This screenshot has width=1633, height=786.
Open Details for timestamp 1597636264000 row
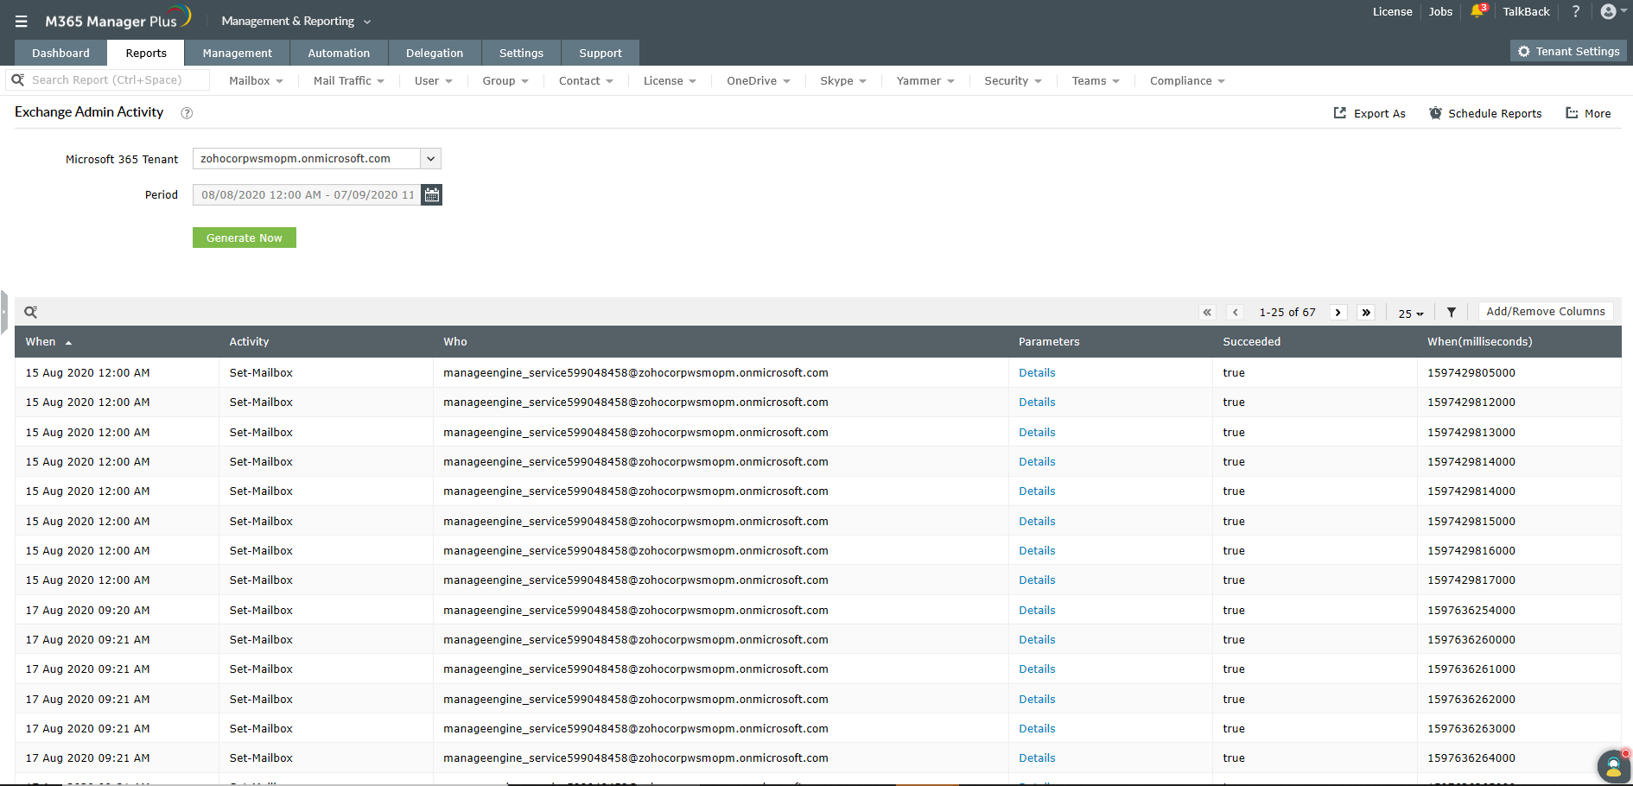tap(1037, 758)
